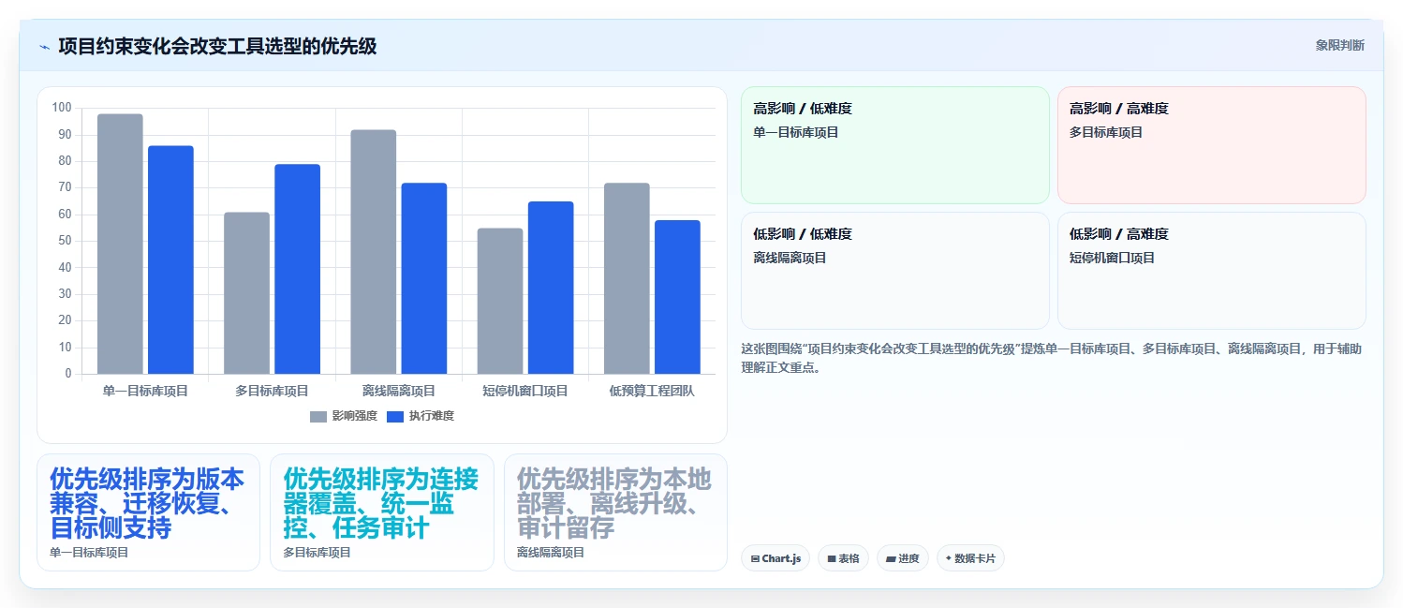Click the gray 影响强度 bar for 短停机窗口项目
Image resolution: width=1403 pixels, height=608 pixels.
[x=500, y=301]
